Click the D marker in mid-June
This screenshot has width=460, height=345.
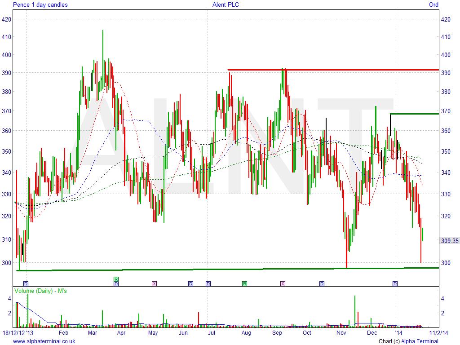tap(190, 284)
